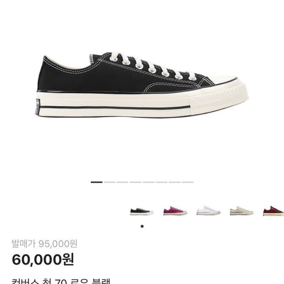Image resolution: width=284 pixels, height=284 pixels.
Task: Choose the pink shoe color thumbnail
Action: pos(175,211)
